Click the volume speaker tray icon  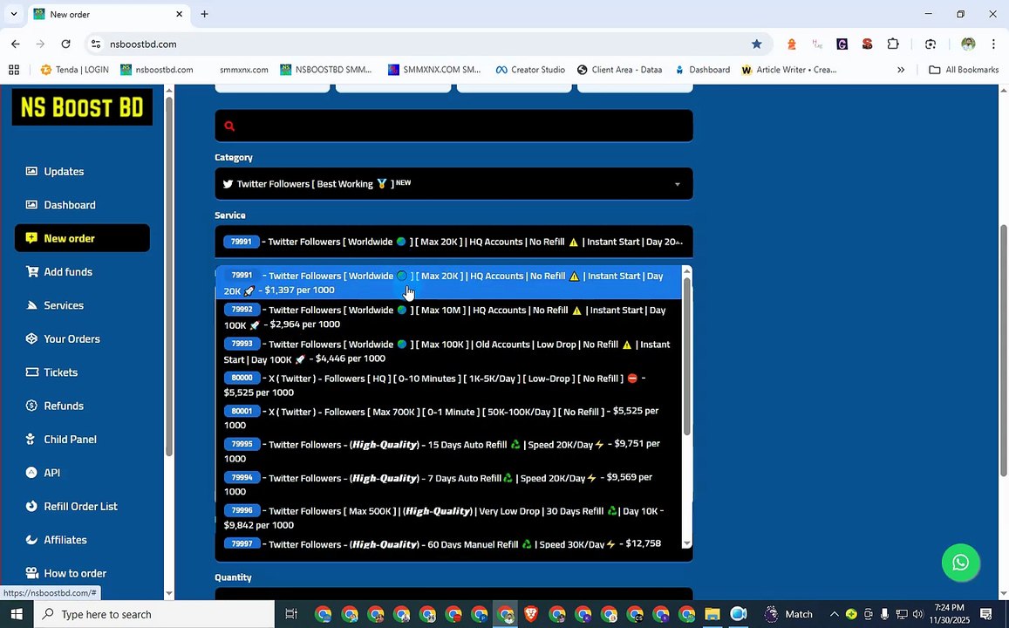click(x=917, y=615)
